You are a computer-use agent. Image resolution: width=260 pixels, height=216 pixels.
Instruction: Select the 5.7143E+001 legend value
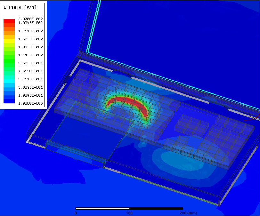30,79
